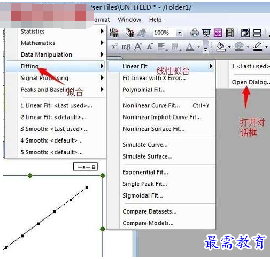The image size is (270, 259).
Task: Click the font color A swatch
Action: pos(190,47)
